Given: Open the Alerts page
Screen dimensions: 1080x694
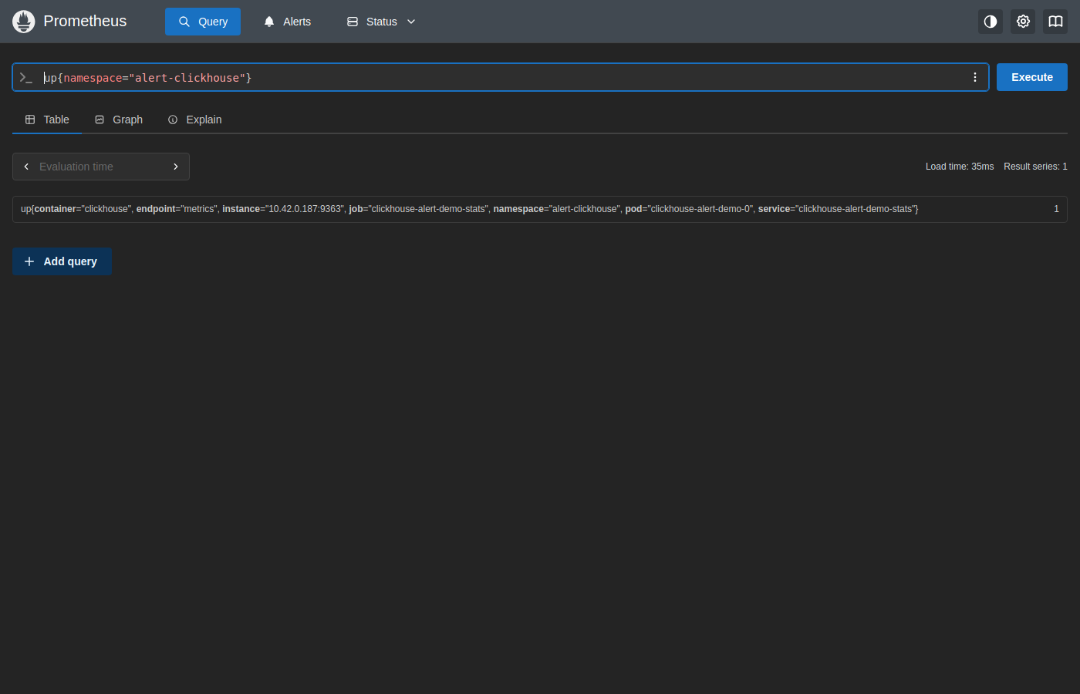Looking at the screenshot, I should 287,22.
